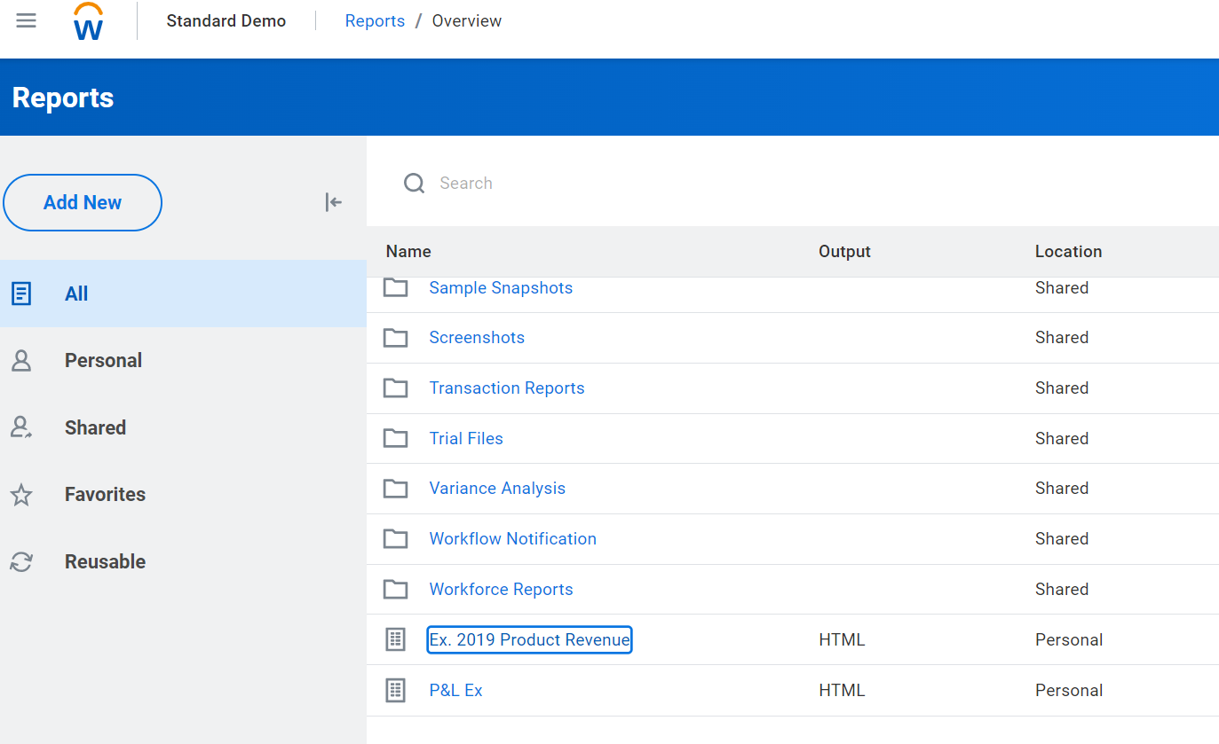Go to Reports breadcrumb link
The width and height of the screenshot is (1219, 744).
coord(375,21)
